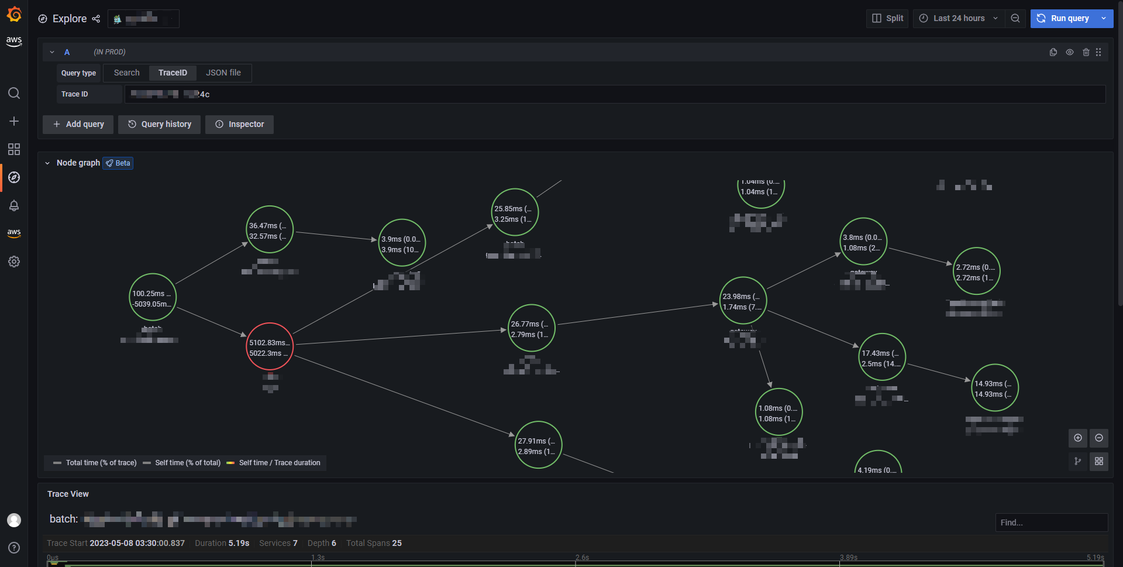Switch node graph to layered layout
The width and height of the screenshot is (1123, 567).
click(x=1078, y=461)
